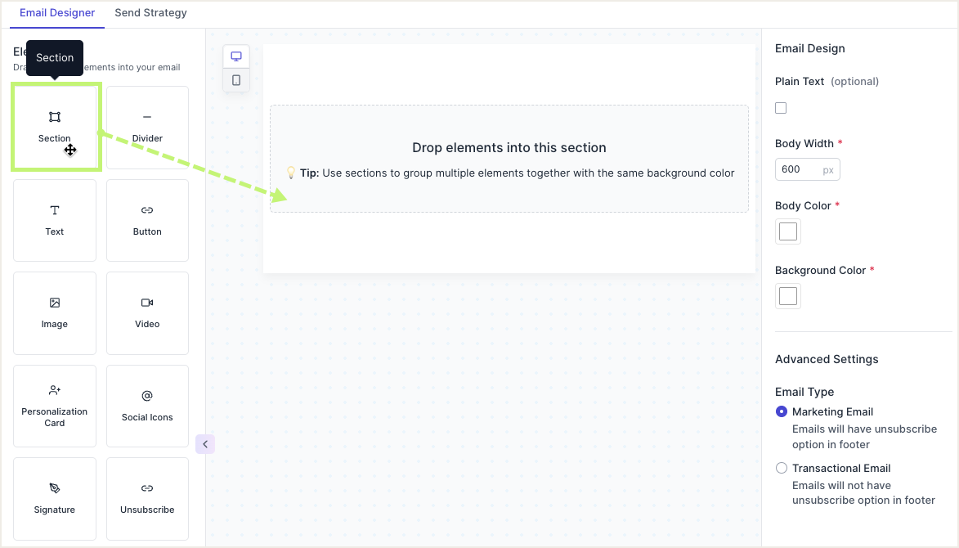Image resolution: width=959 pixels, height=548 pixels.
Task: Select the Section element icon
Action: (55, 118)
